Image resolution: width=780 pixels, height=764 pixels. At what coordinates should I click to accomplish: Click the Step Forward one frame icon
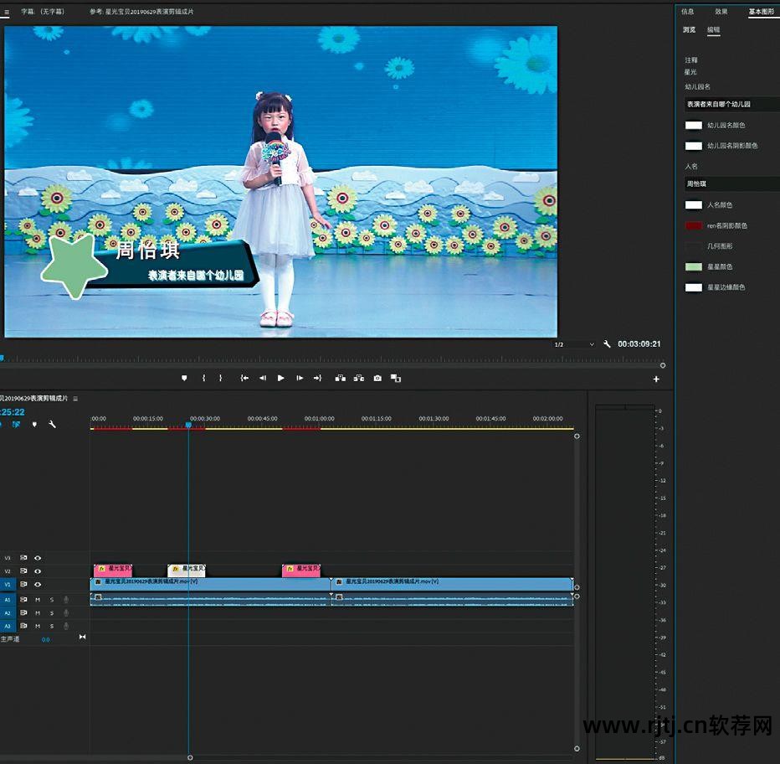(300, 378)
